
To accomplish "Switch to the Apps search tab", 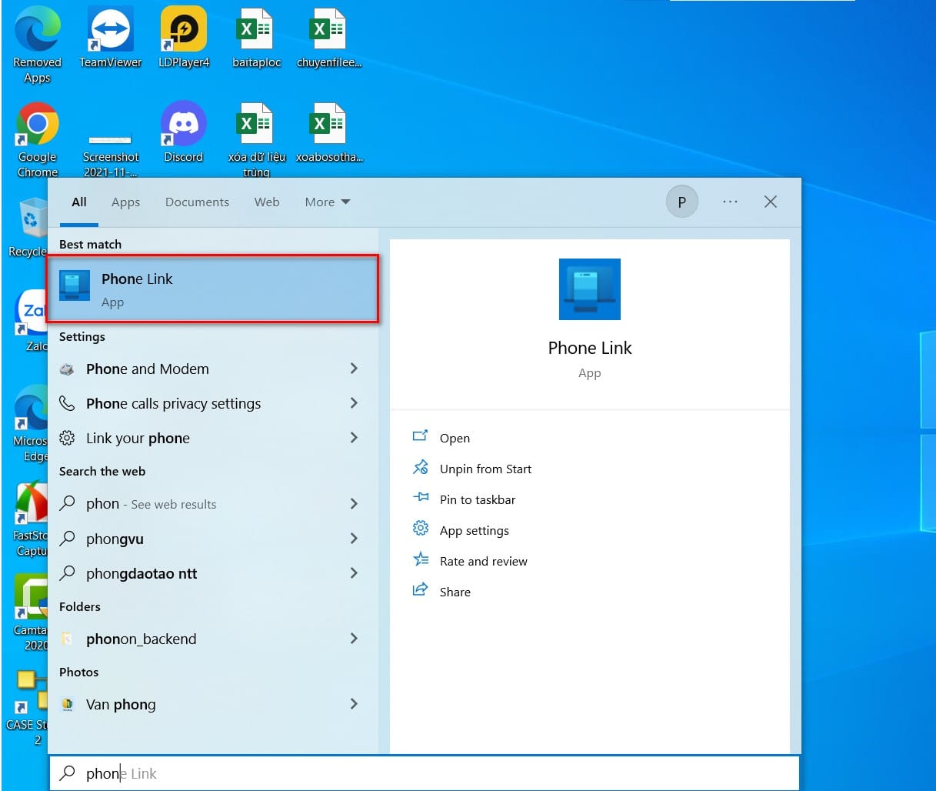I will tap(125, 202).
